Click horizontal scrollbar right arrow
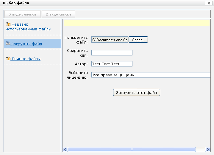Image resolution: width=214 pixels, height=155 pixels. pos(208,150)
